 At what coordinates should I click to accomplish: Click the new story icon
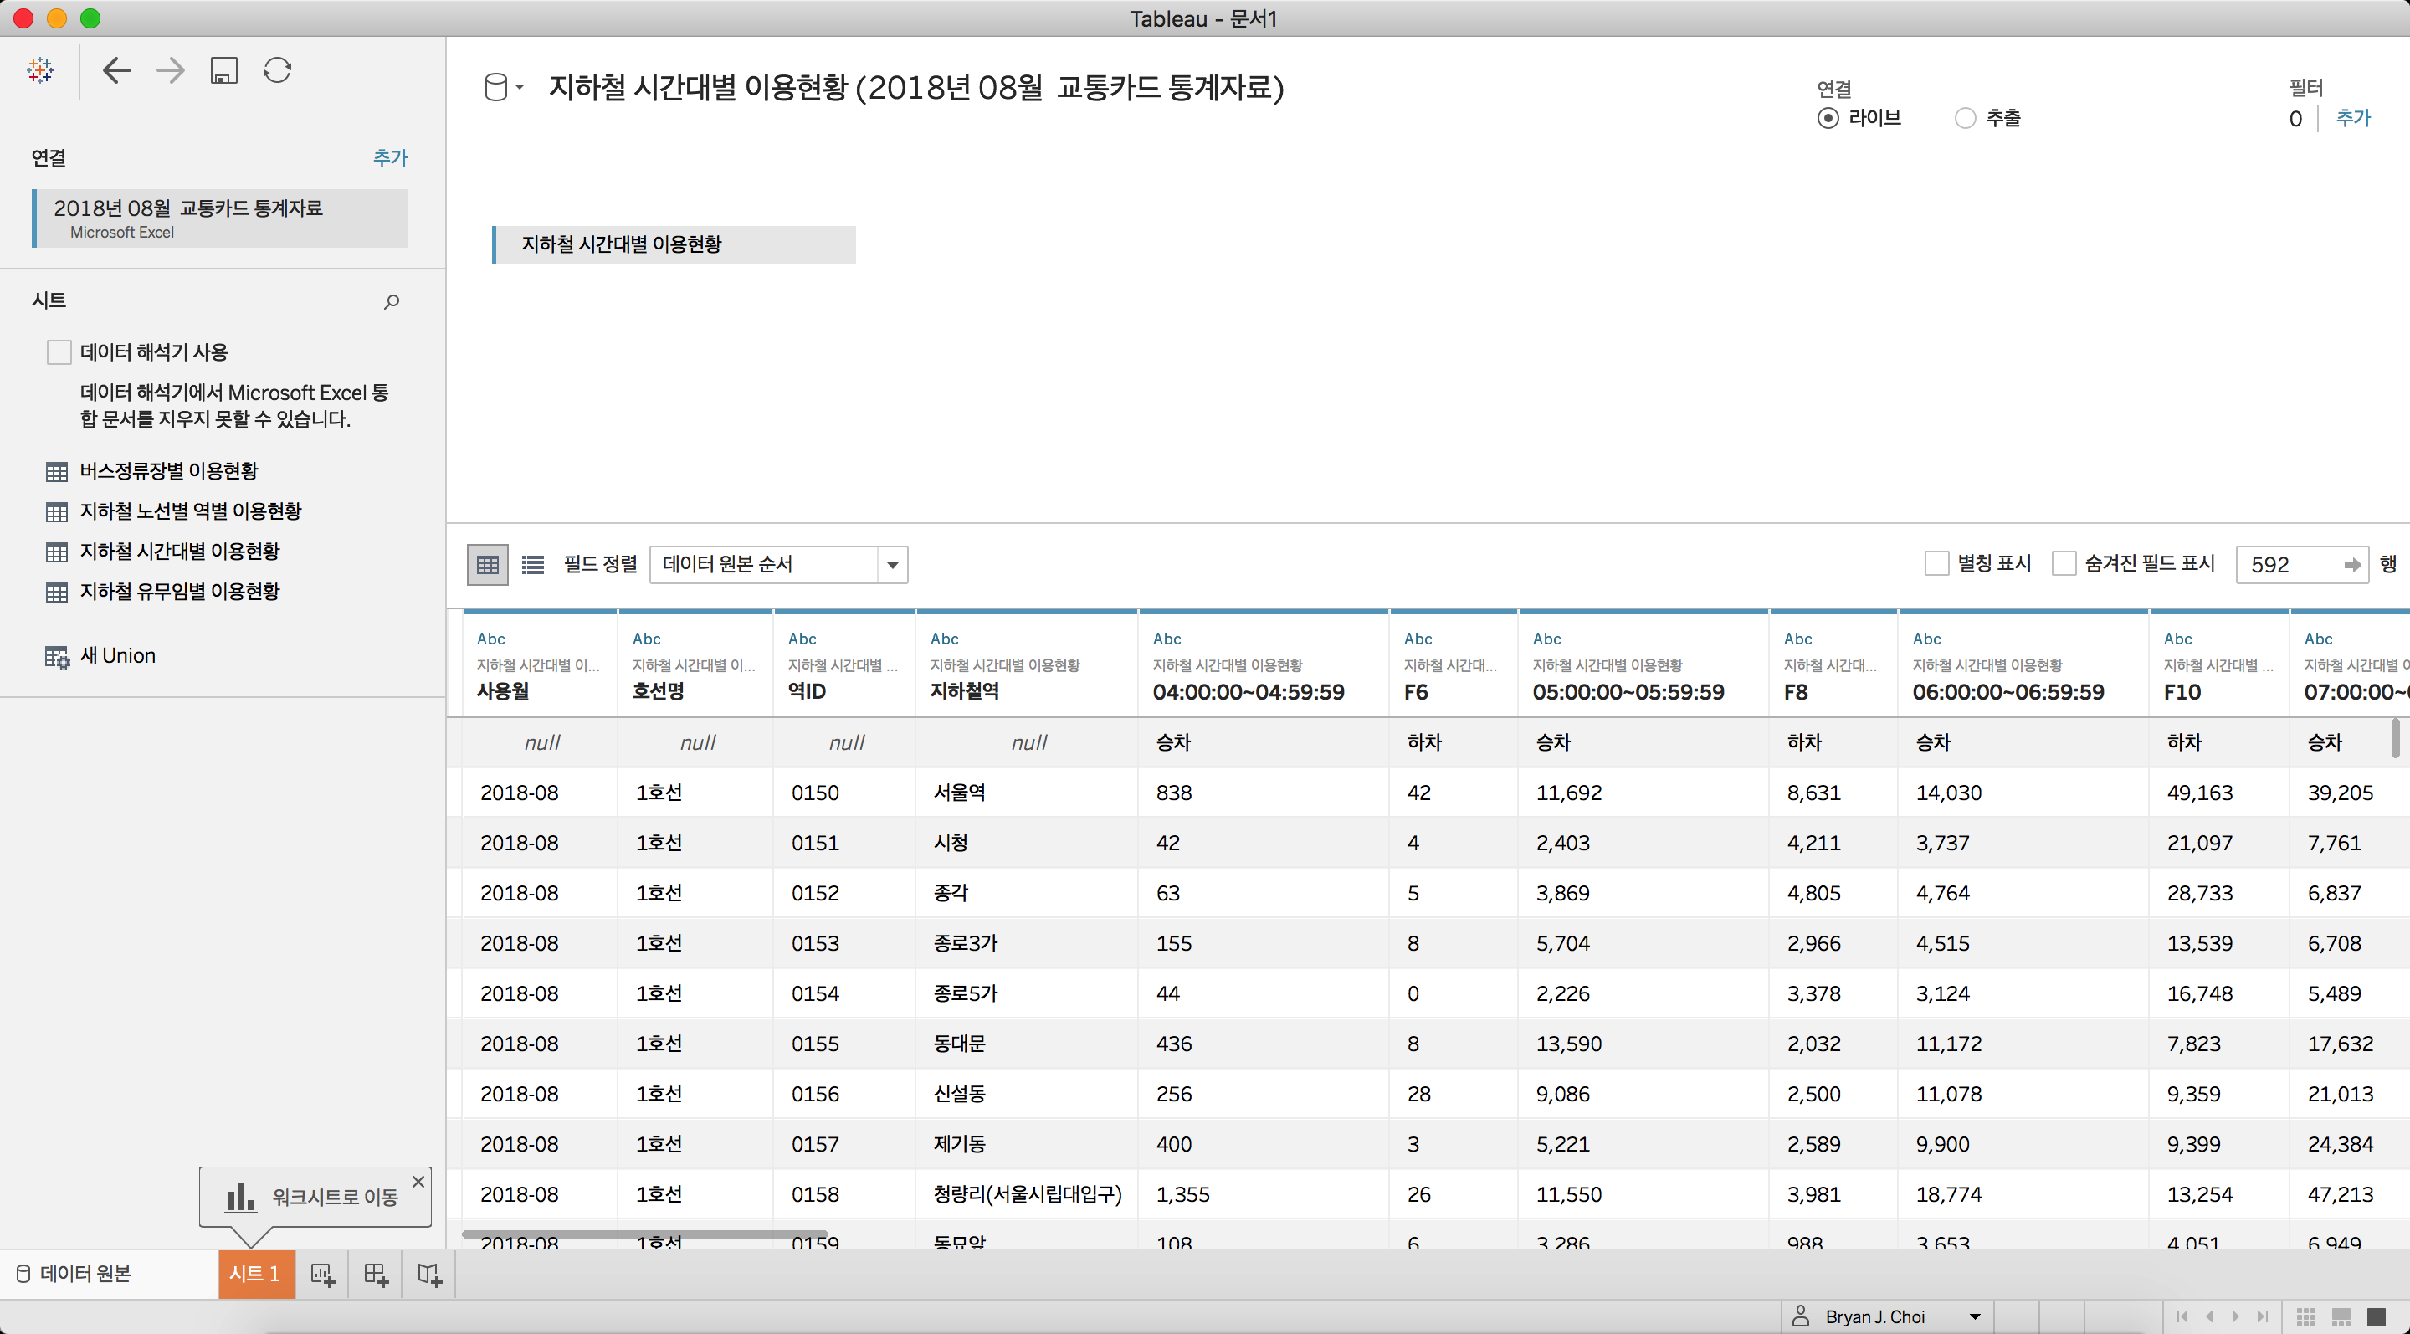(429, 1274)
